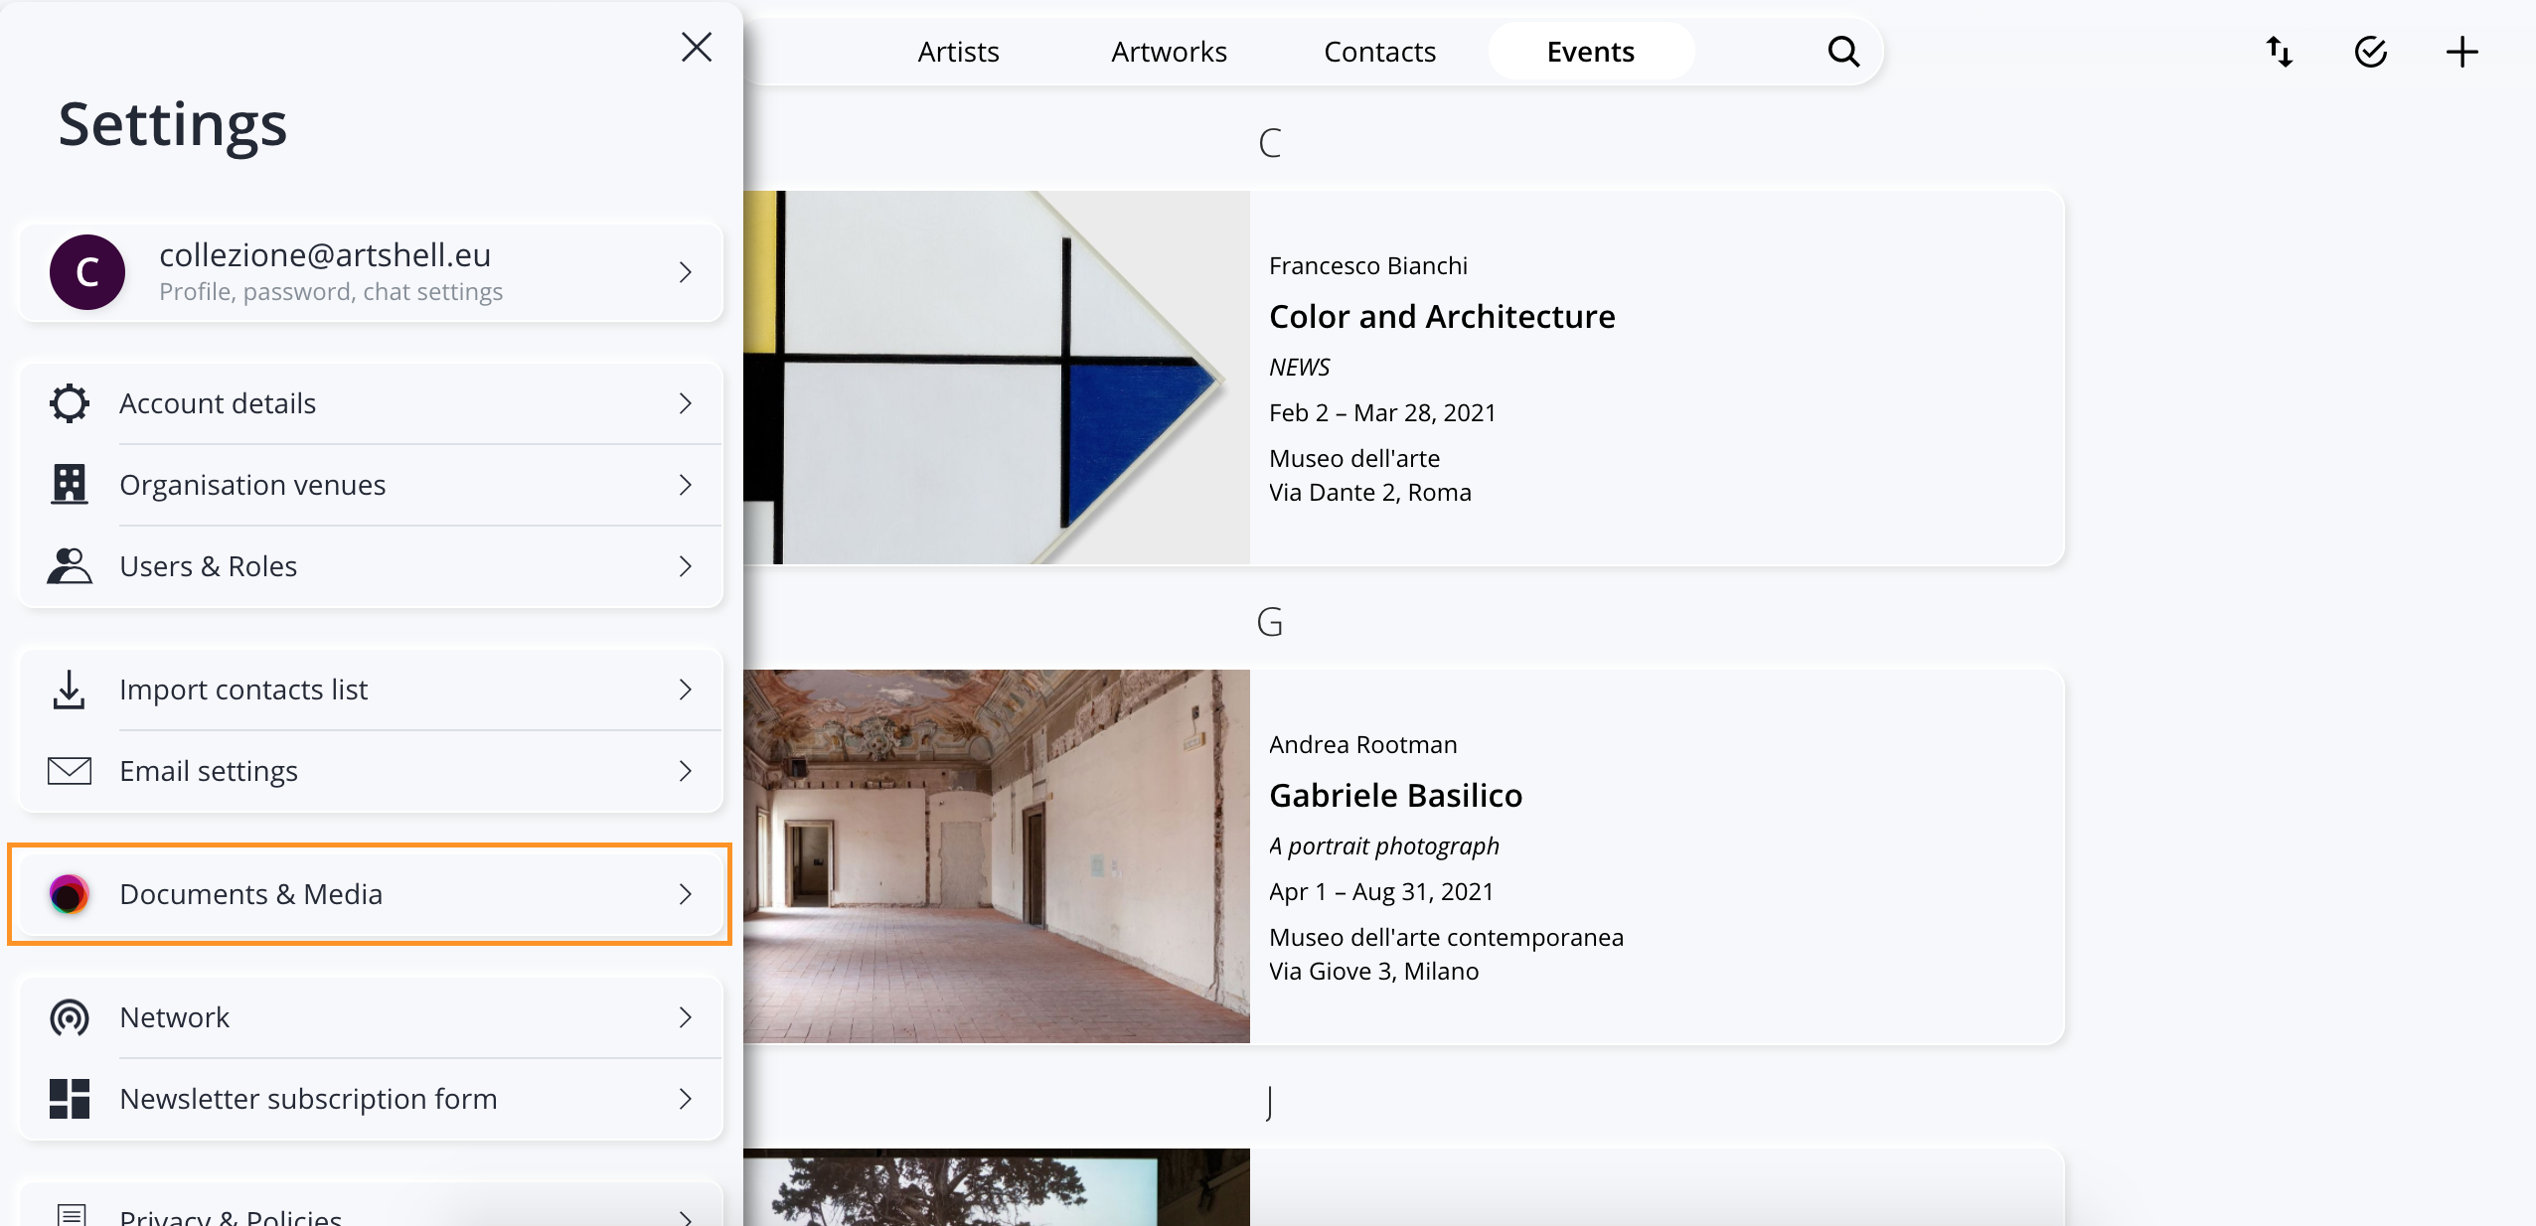The width and height of the screenshot is (2536, 1226).
Task: Open Import contacts list
Action: 371,690
